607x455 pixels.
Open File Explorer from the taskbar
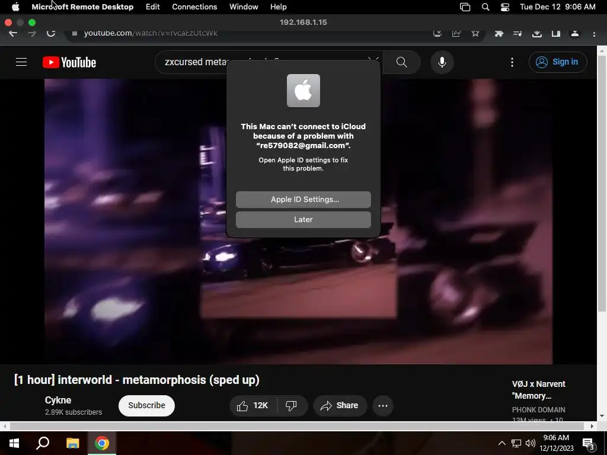click(x=72, y=443)
